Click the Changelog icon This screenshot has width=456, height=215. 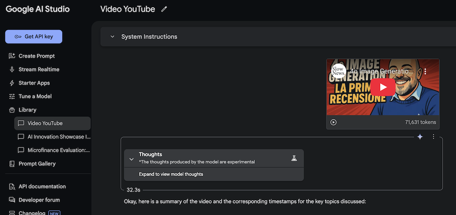pos(12,213)
